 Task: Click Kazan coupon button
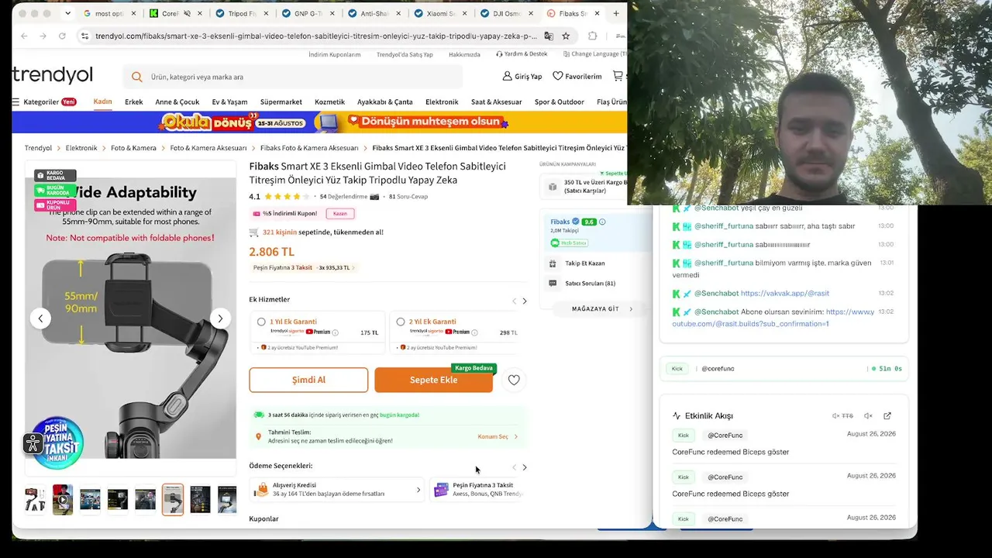coord(340,213)
